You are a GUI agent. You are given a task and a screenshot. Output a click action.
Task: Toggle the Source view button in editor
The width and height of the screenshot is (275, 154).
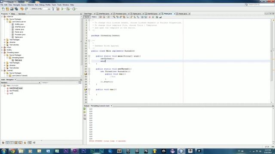tap(87, 17)
